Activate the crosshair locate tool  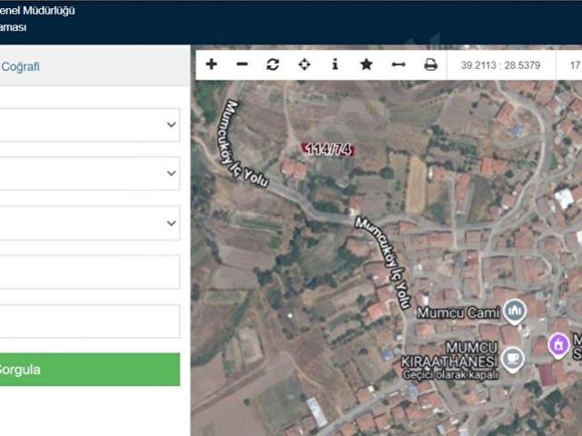(305, 64)
